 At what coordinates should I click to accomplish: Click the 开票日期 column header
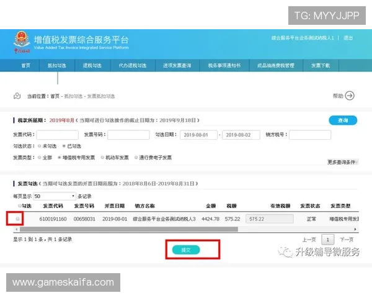tap(115, 205)
